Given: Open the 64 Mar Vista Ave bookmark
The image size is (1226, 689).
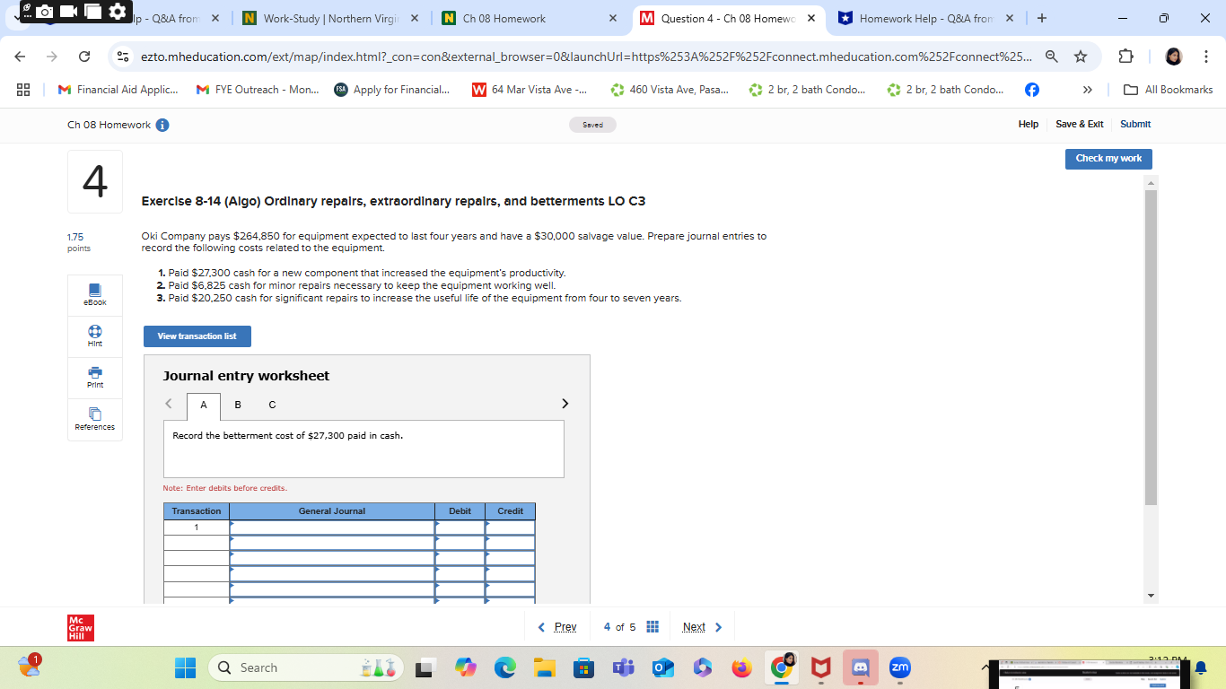Looking at the screenshot, I should click(x=530, y=90).
